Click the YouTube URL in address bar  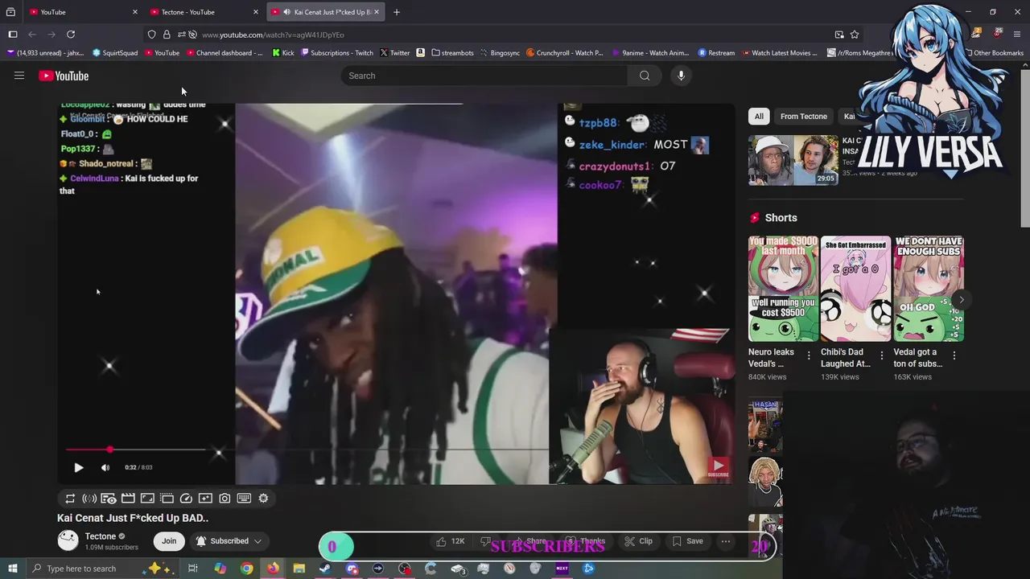273,35
